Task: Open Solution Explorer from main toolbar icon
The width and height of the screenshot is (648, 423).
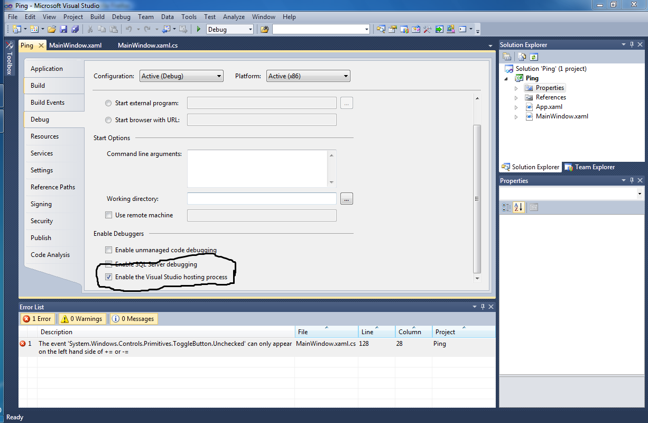Action: tap(381, 29)
